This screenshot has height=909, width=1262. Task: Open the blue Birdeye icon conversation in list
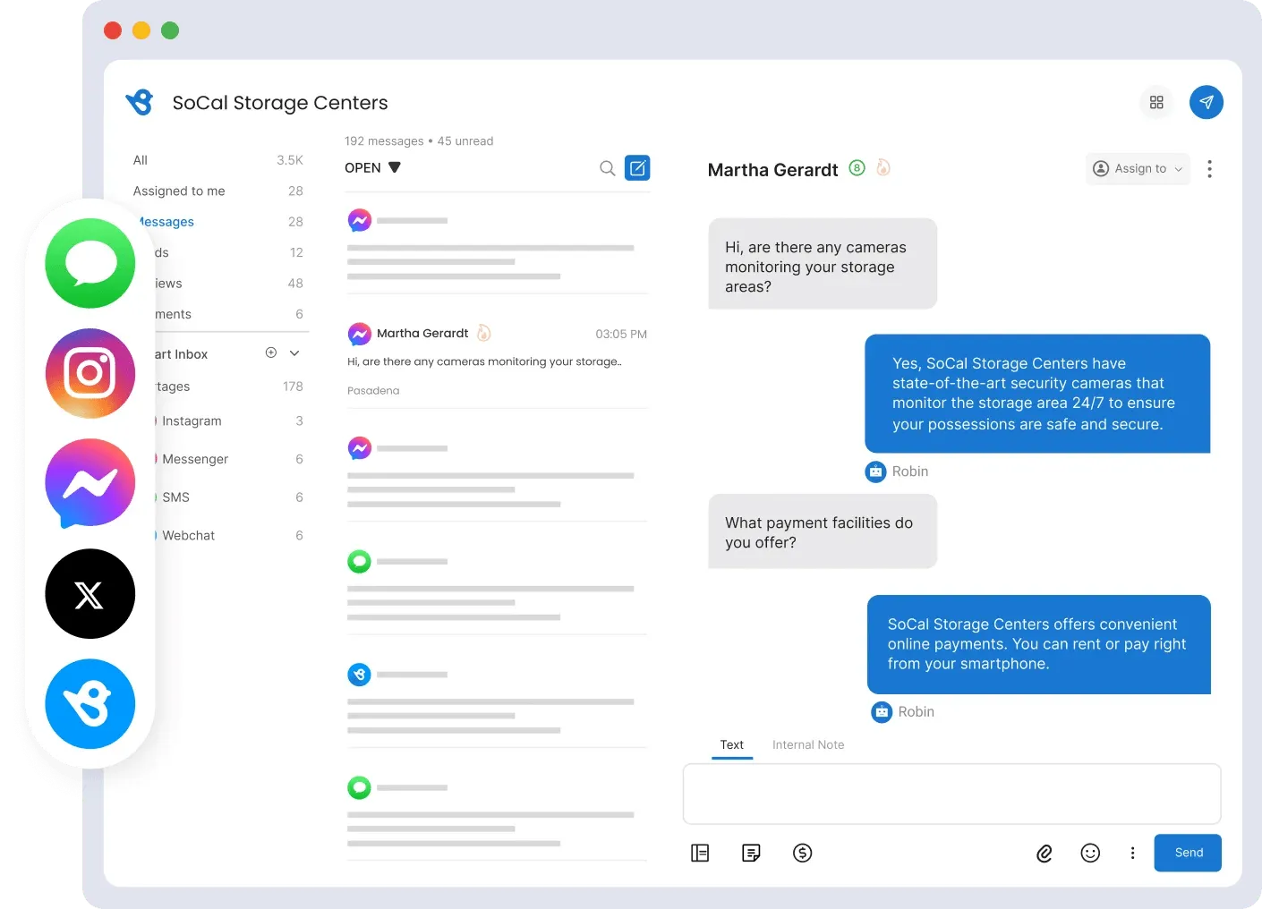coord(497,698)
